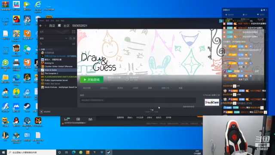Open the WeChat desktop shortcut
Image resolution: width=275 pixels, height=155 pixels.
pyautogui.click(x=27, y=50)
